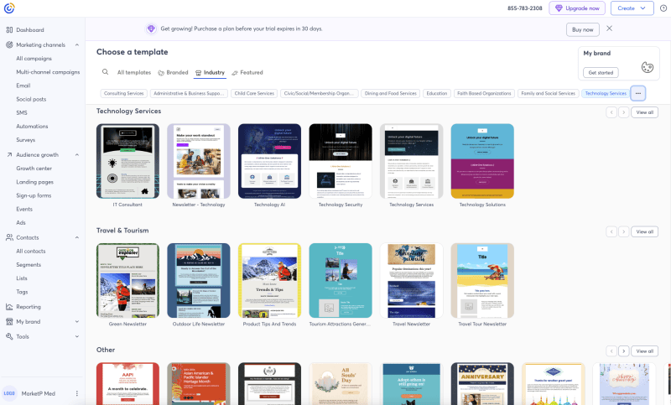Click the My brand storefront icon
This screenshot has height=405, width=671.
click(x=9, y=322)
